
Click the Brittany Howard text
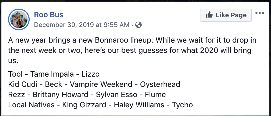[x=60, y=94]
